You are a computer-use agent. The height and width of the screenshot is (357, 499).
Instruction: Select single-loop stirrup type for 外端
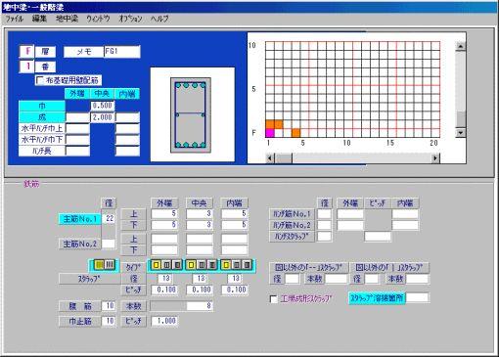[157, 265]
